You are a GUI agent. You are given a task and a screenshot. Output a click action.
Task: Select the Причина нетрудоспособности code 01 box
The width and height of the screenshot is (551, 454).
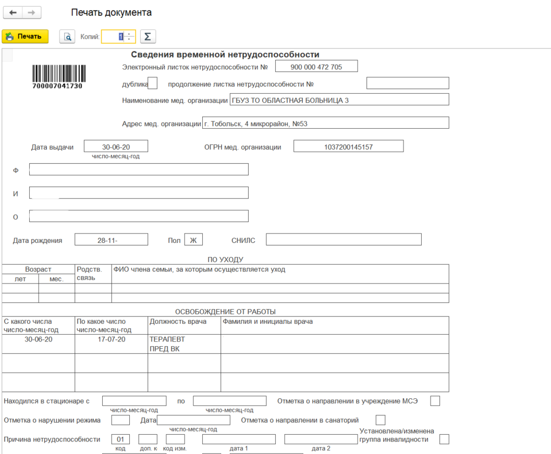pos(120,439)
